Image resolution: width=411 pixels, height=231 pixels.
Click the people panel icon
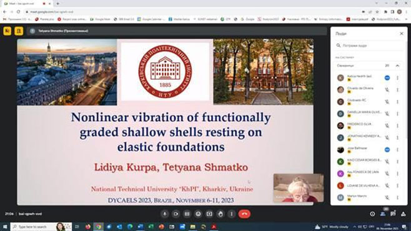coord(383,214)
